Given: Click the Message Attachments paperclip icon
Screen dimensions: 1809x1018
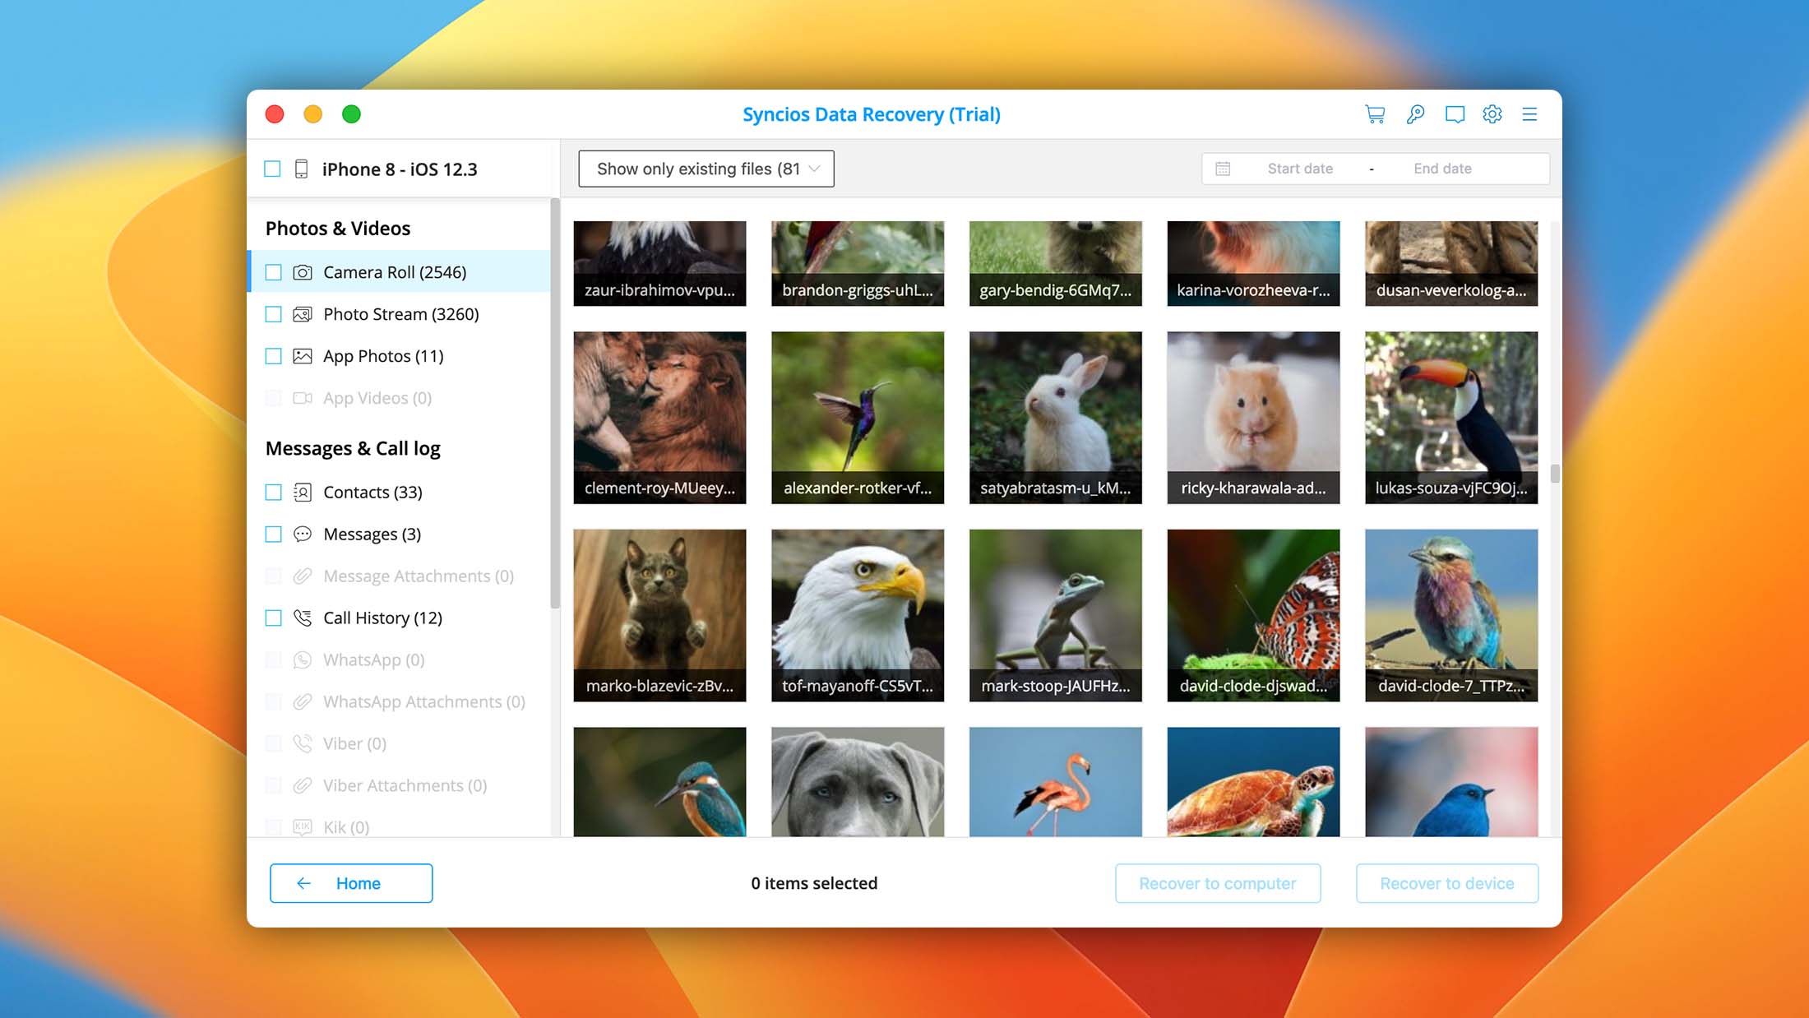Looking at the screenshot, I should click(x=303, y=576).
